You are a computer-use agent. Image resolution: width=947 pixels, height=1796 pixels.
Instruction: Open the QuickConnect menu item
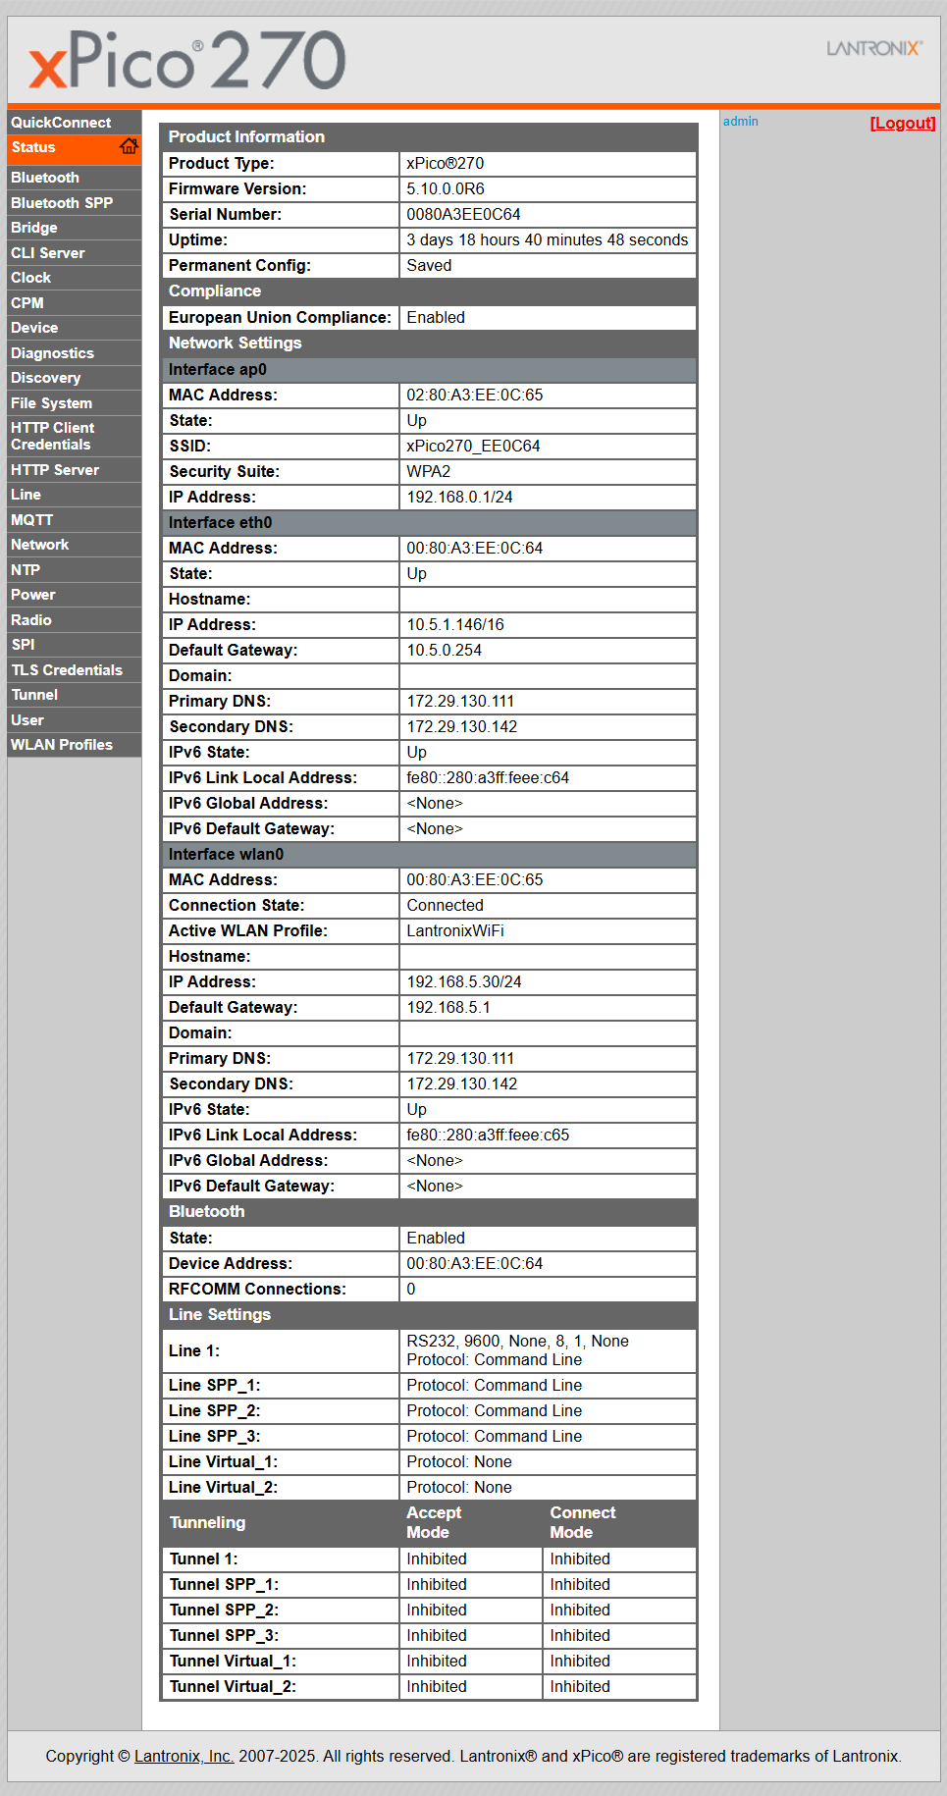(x=75, y=123)
